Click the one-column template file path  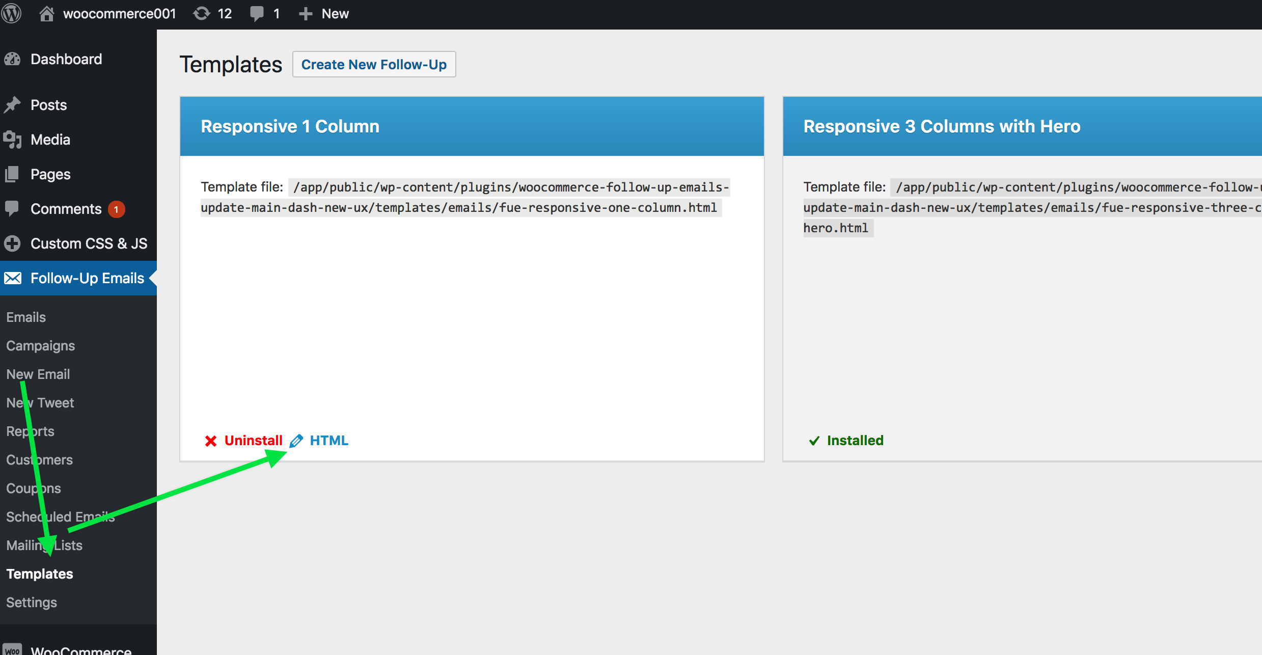[x=465, y=198]
